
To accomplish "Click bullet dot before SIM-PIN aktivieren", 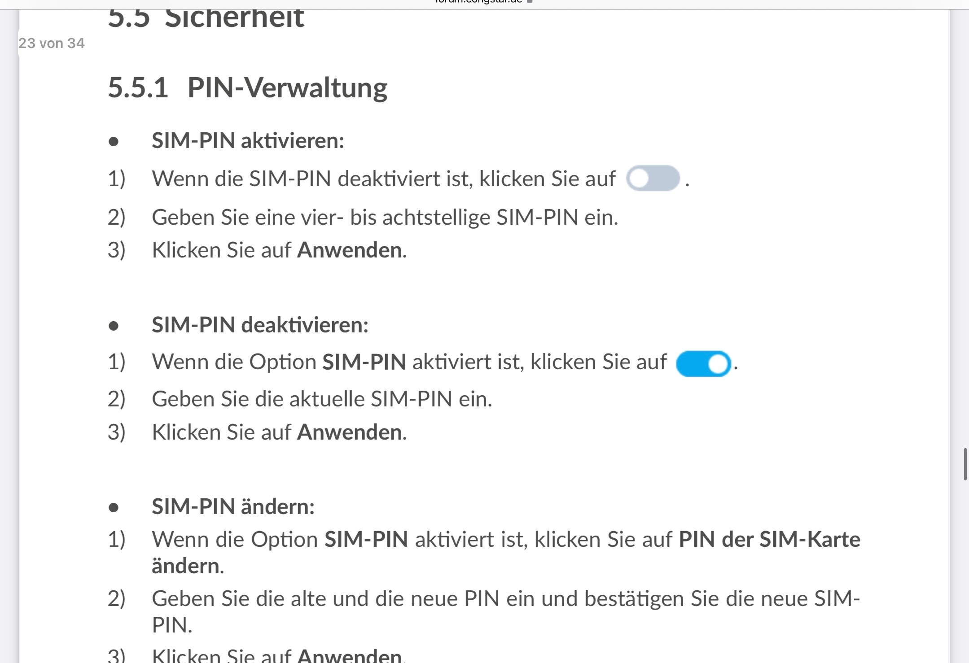I will [114, 142].
